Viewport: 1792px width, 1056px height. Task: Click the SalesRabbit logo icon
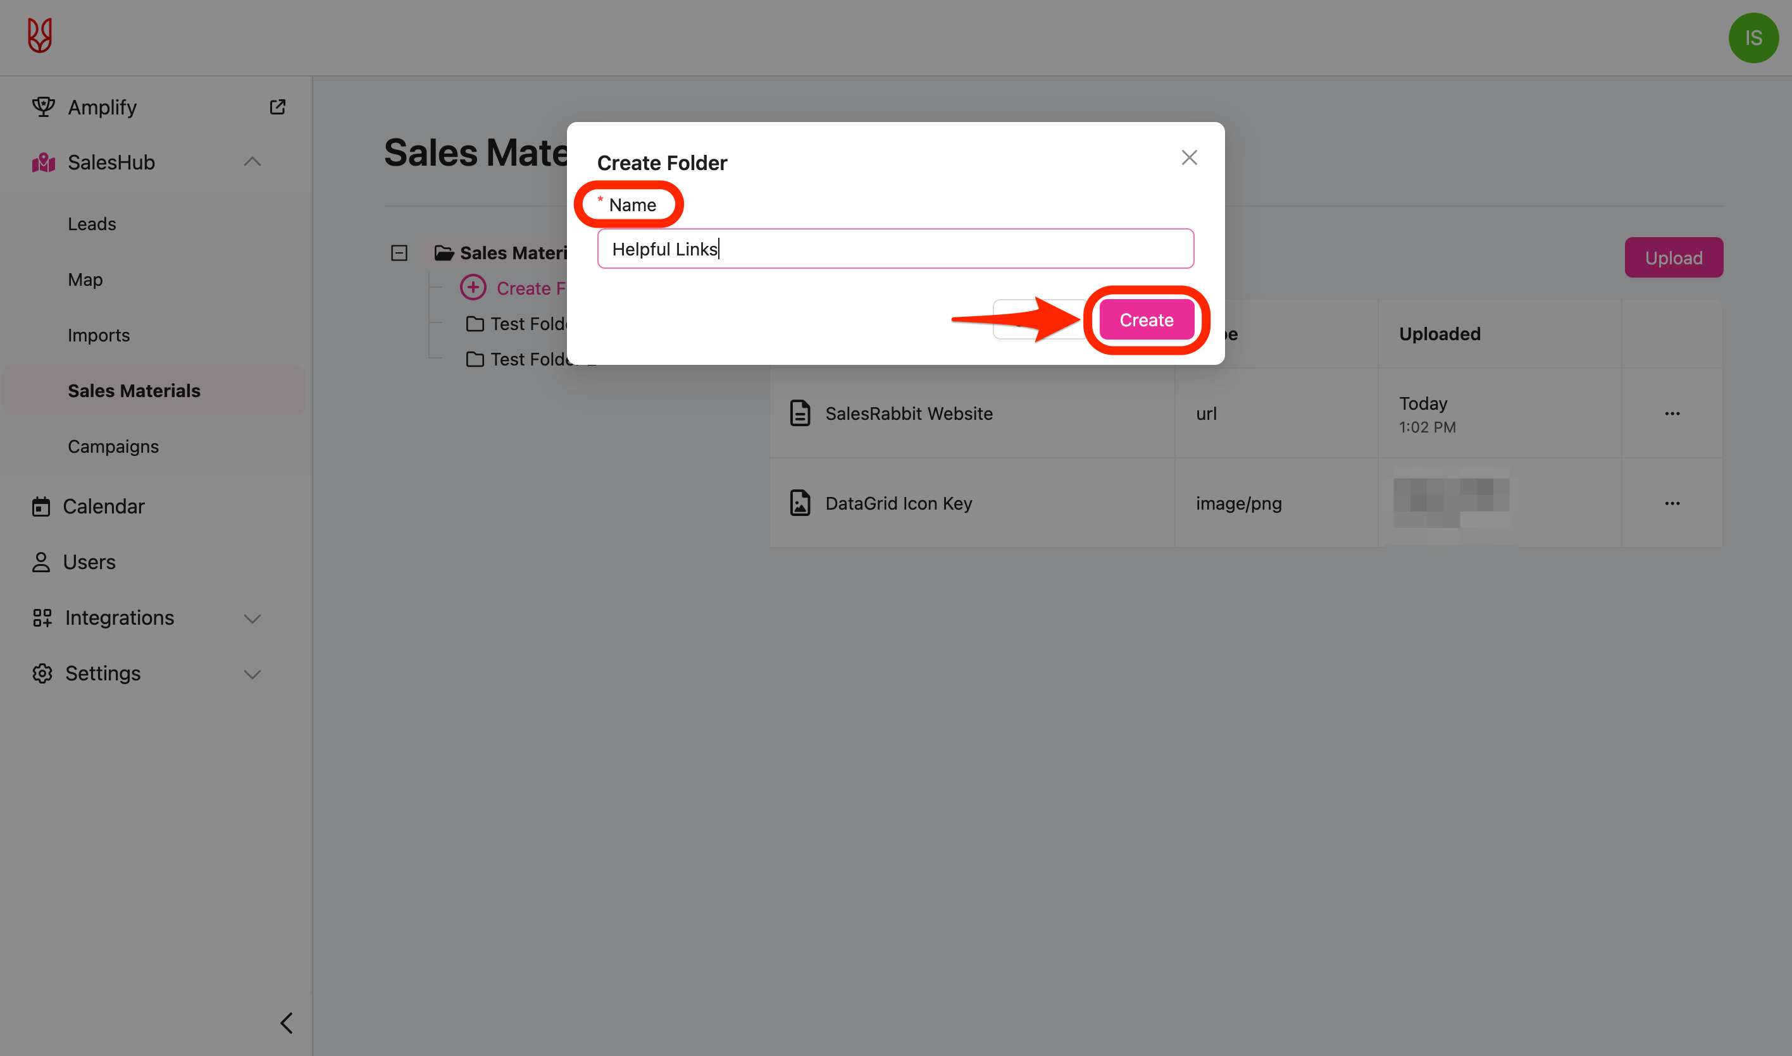tap(40, 35)
